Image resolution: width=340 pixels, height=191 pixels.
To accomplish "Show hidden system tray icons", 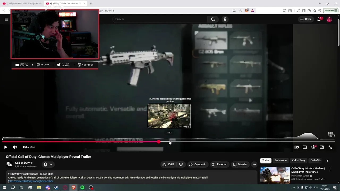I will click(294, 188).
